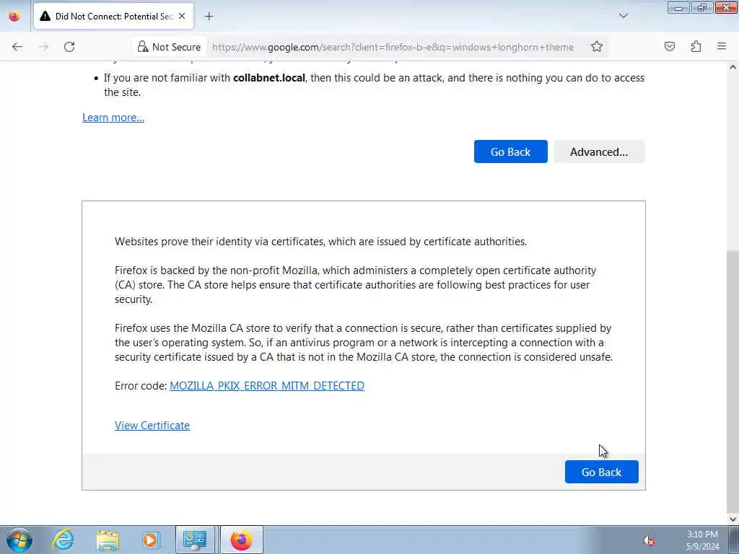Open the Firefox hamburger menu
The height and width of the screenshot is (554, 739).
point(722,46)
